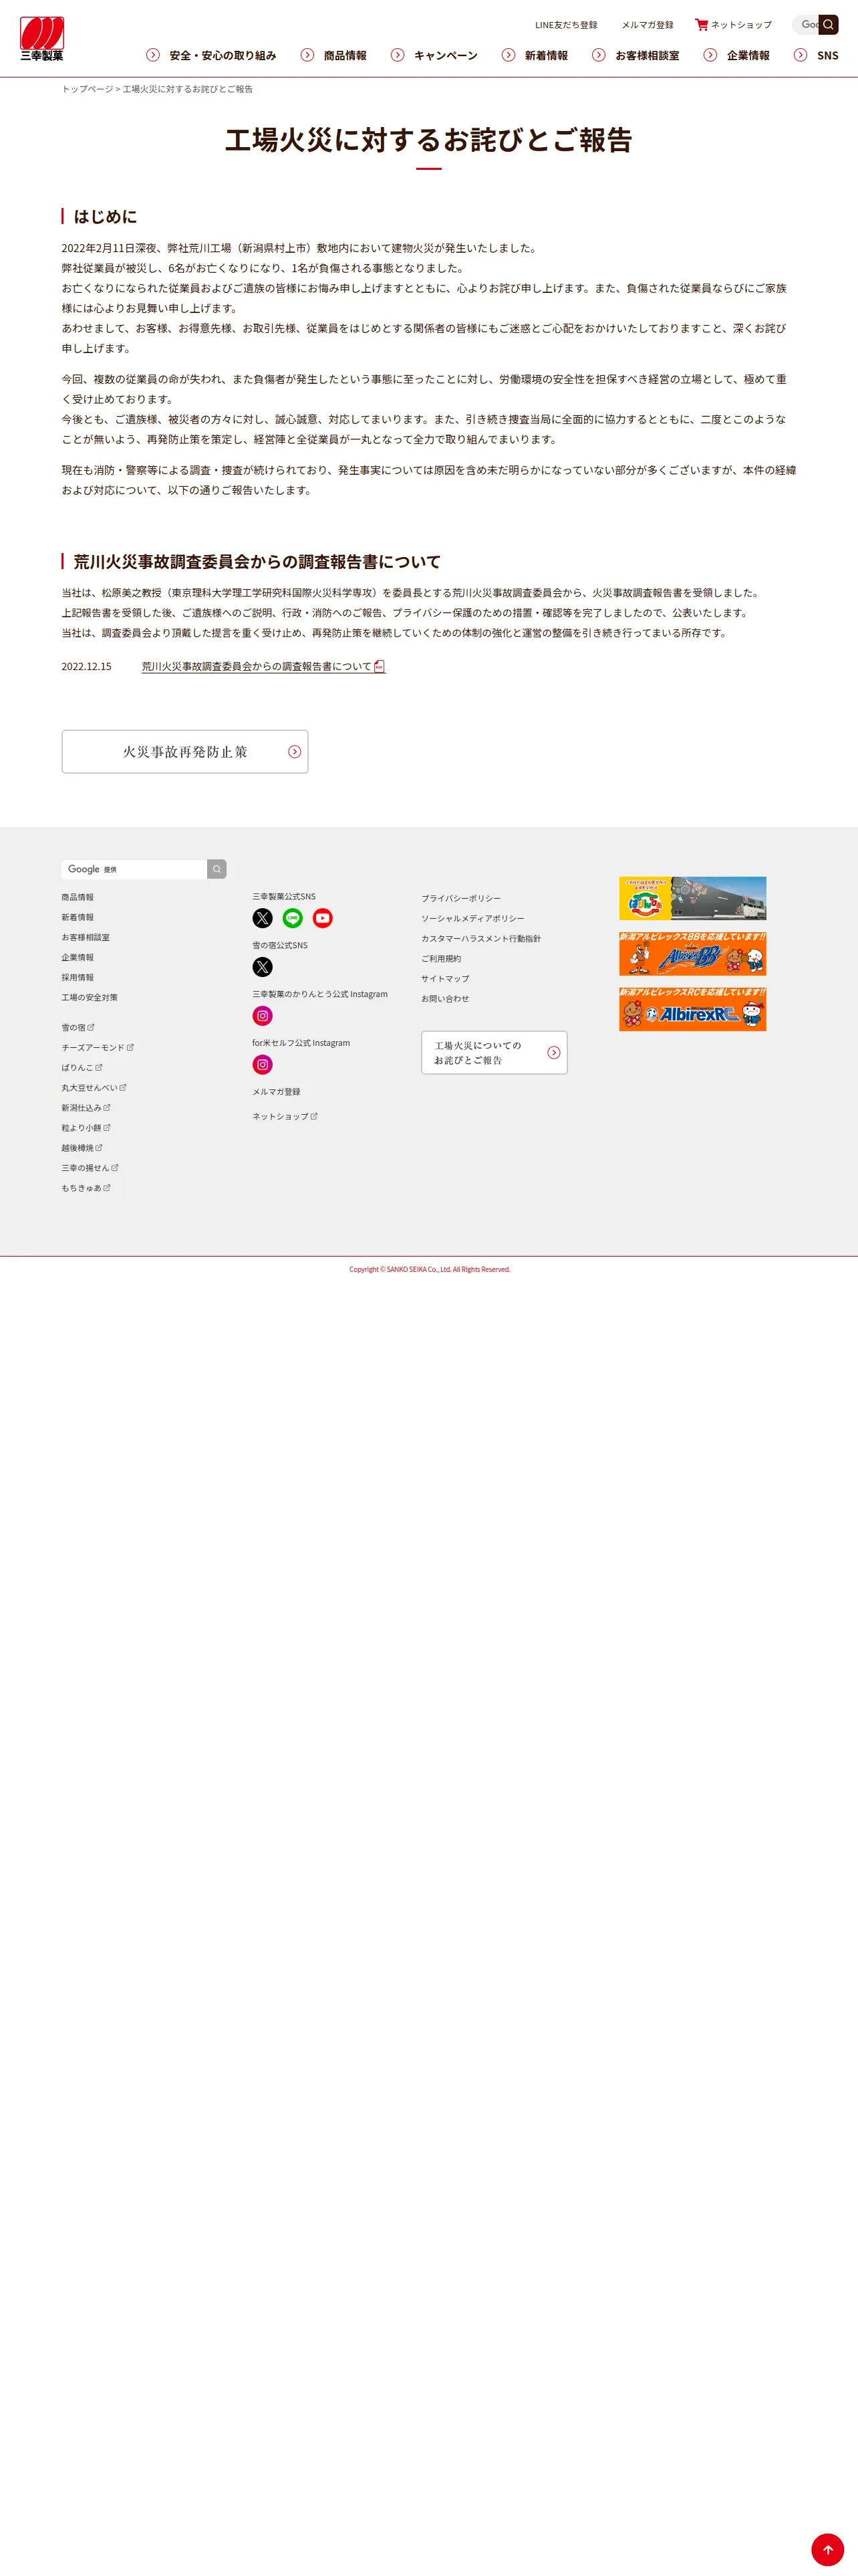
Task: Click the 2022.12.15 date text
Action: [x=86, y=667]
